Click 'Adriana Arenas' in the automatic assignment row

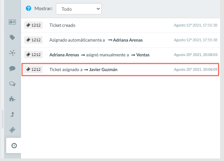128,40
